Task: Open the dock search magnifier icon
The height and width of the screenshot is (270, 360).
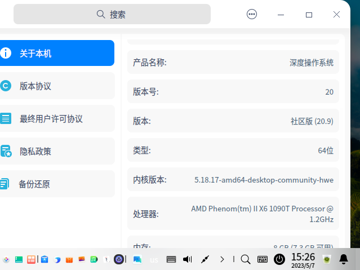Action: click(246, 259)
